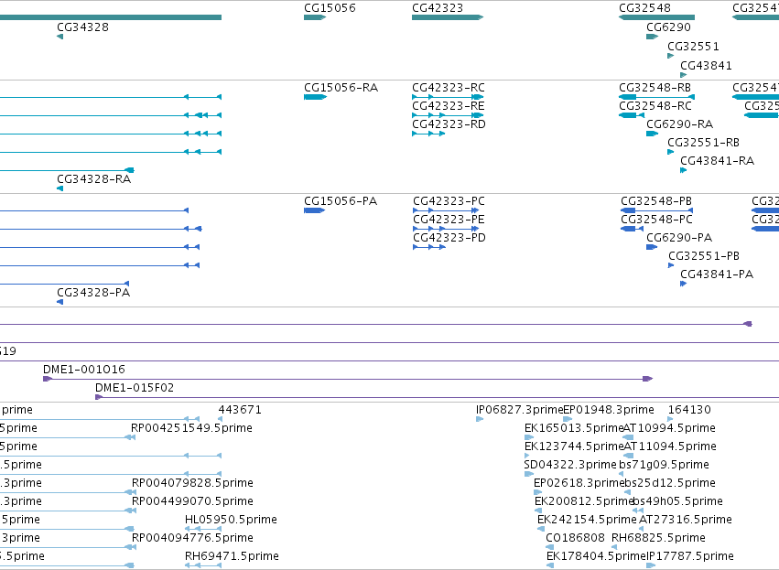This screenshot has height=570, width=779.
Task: Open transcript CG15056-RA
Action: pyautogui.click(x=341, y=88)
